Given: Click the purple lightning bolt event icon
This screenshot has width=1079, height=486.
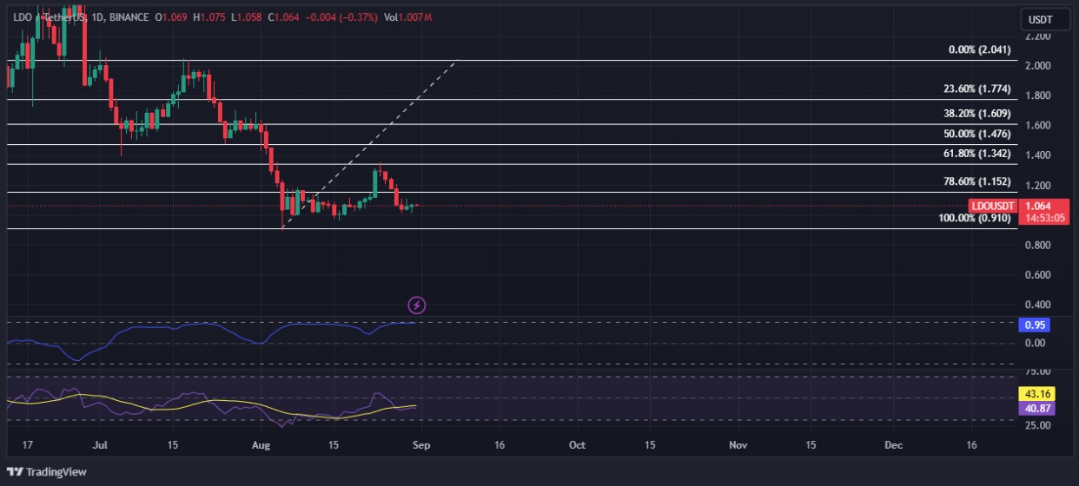Looking at the screenshot, I should point(417,305).
